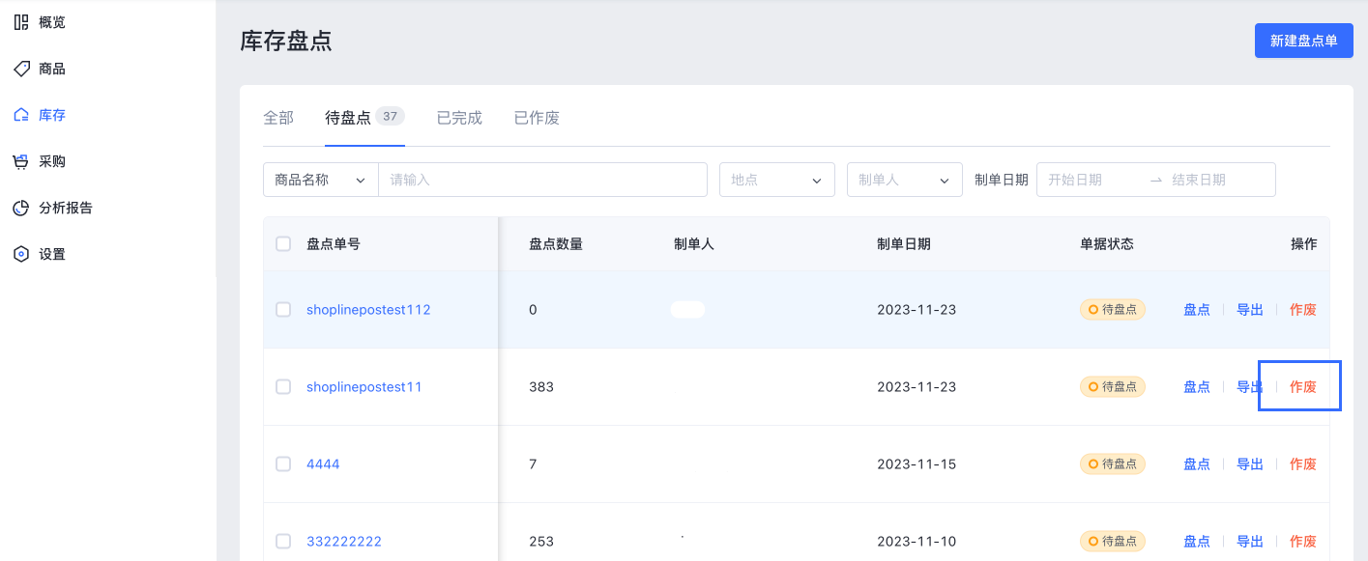1368x561 pixels.
Task: Click the 盘点单号 column header
Action: coord(334,244)
